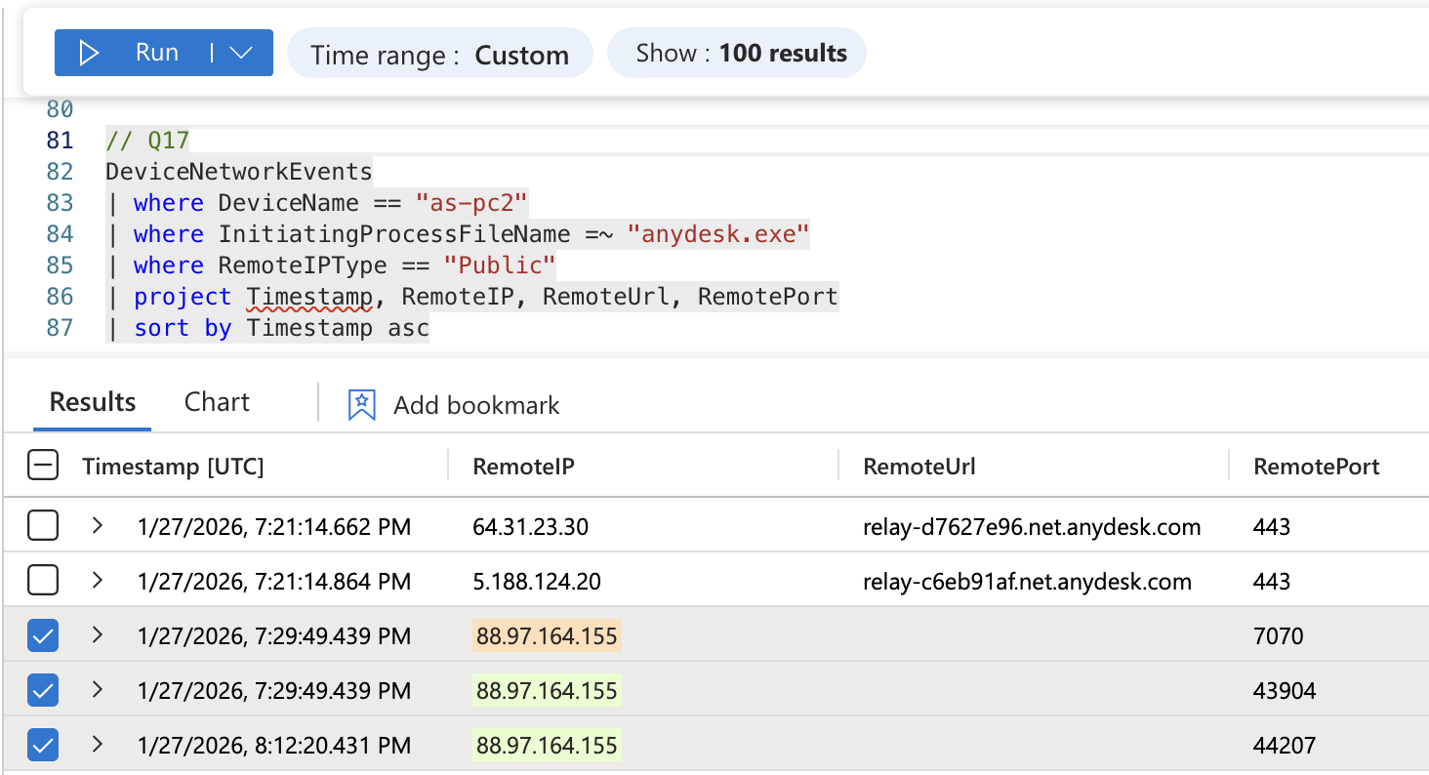Expand the 7:21:14.864 PM row
The width and height of the screenshot is (1429, 775).
tap(97, 582)
